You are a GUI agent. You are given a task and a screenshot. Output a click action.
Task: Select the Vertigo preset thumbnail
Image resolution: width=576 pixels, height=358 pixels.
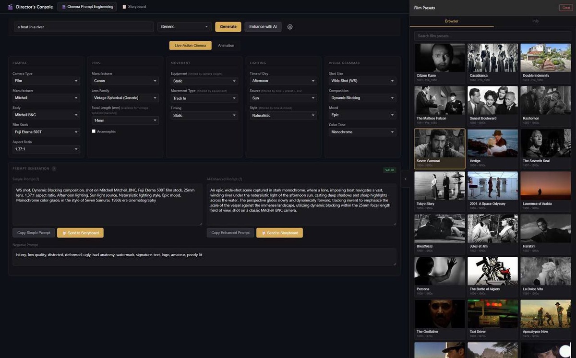pos(492,148)
